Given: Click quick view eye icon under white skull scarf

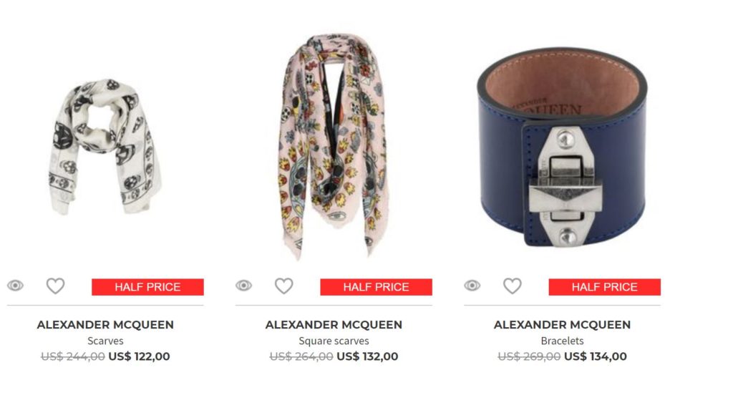Looking at the screenshot, I should 16,286.
